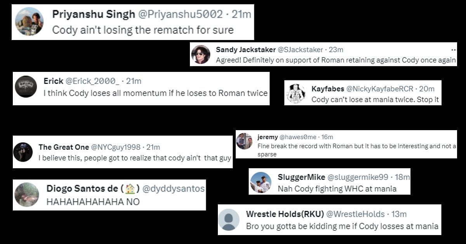Click the @SJackstaker username handle

click(x=300, y=50)
